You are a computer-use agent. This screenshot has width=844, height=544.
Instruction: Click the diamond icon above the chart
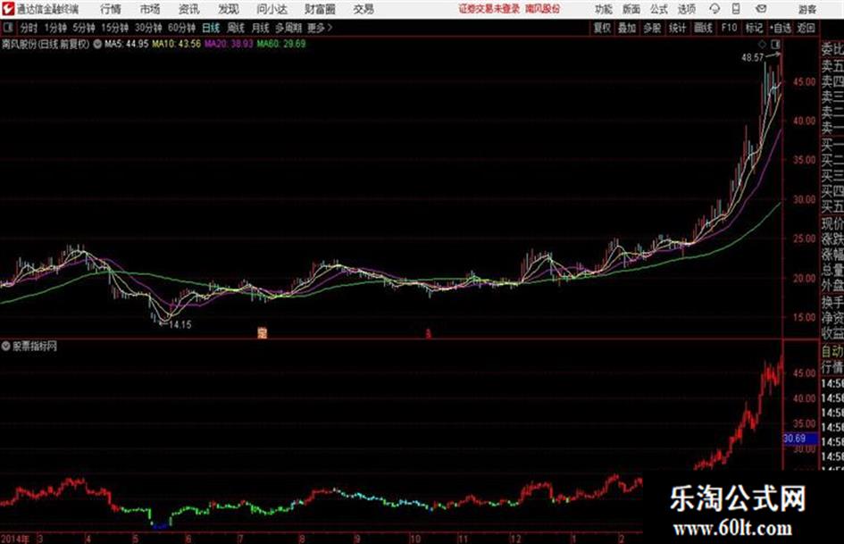[x=762, y=44]
